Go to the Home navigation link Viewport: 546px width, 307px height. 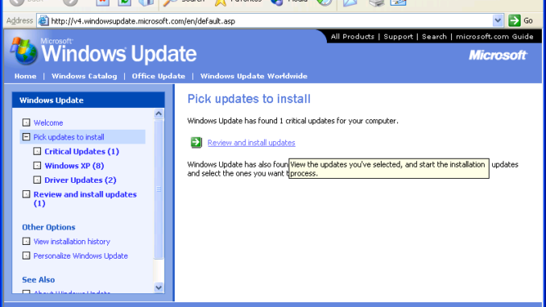25,76
